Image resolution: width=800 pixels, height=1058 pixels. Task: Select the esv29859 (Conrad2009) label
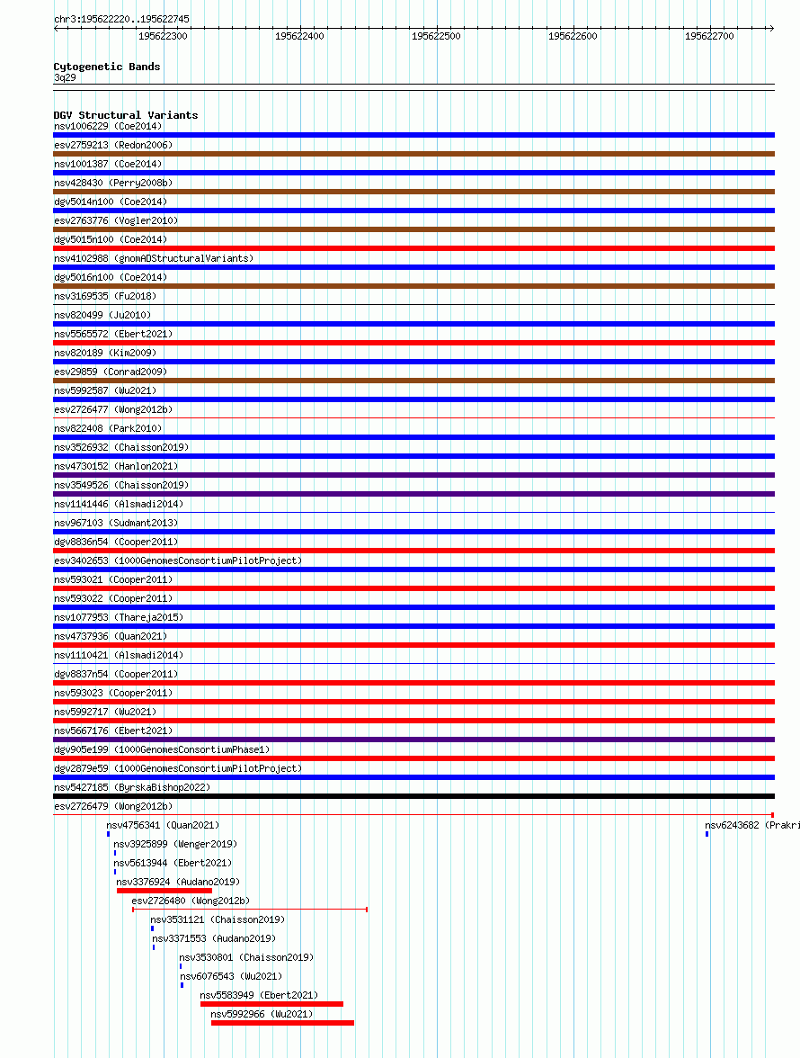click(x=111, y=372)
